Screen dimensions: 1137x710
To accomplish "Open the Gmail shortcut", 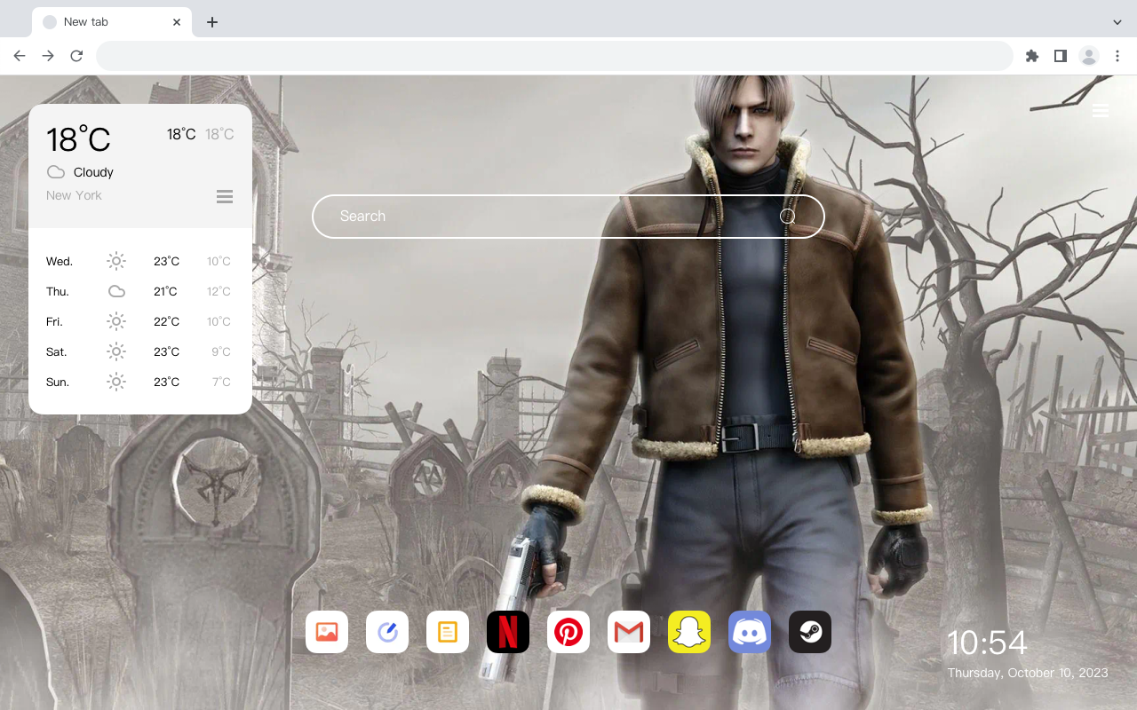I will point(629,632).
